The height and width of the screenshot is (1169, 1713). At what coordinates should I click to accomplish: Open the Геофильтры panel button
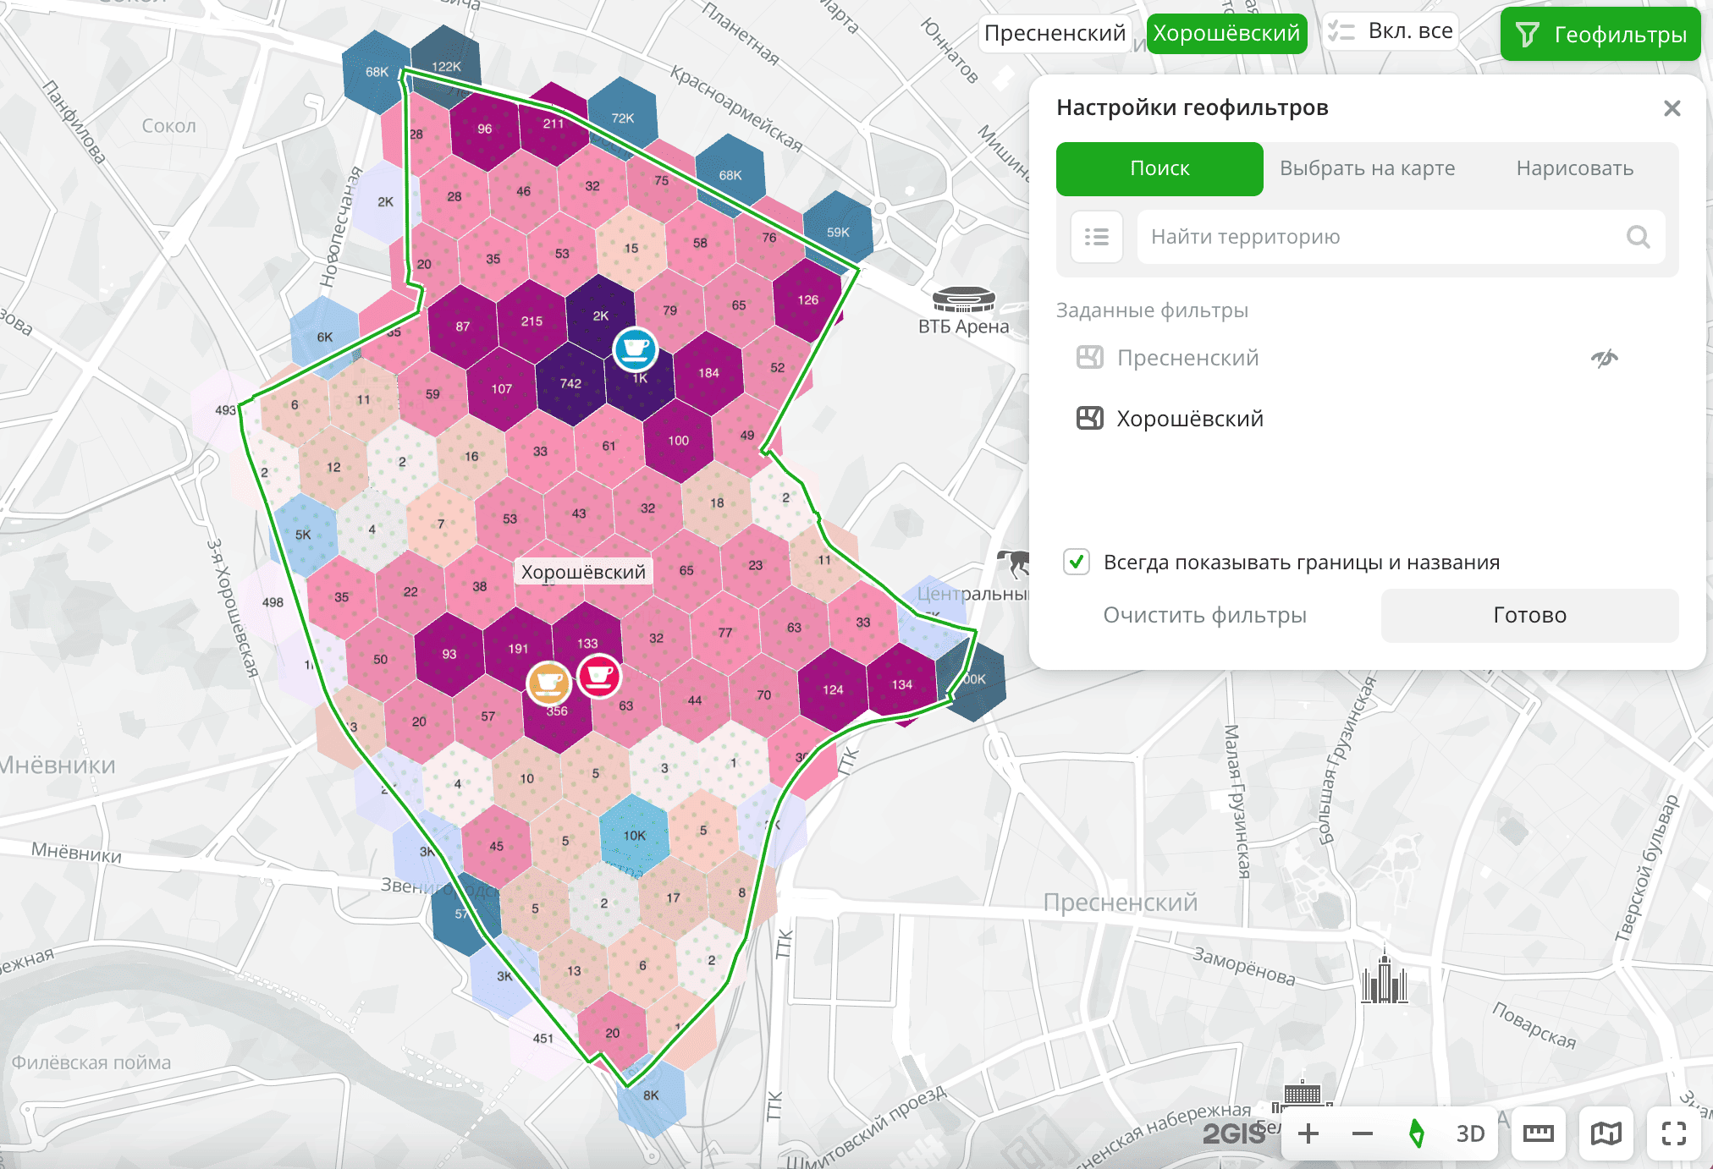[x=1600, y=35]
